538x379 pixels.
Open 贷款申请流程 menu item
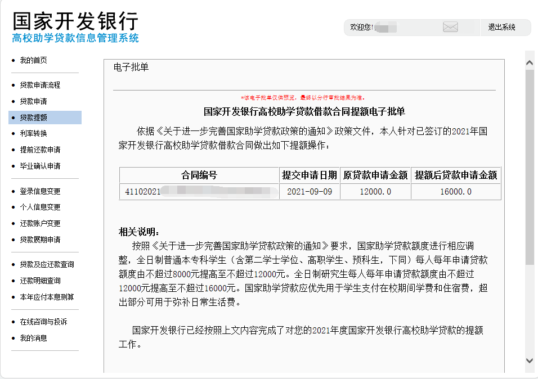point(40,85)
